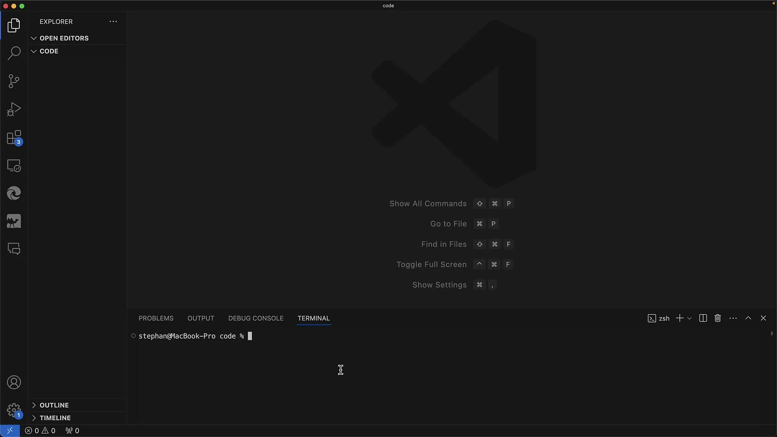Image resolution: width=777 pixels, height=437 pixels.
Task: Click Show All Commands shortcut link
Action: pyautogui.click(x=428, y=203)
